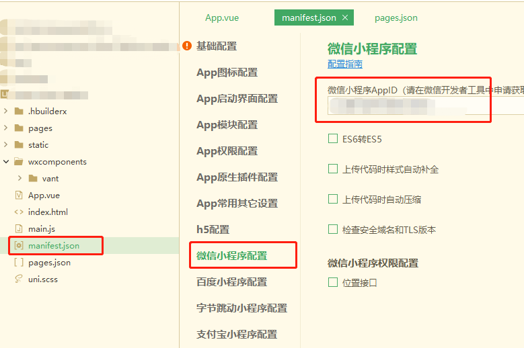524x348 pixels.
Task: Select 微信小程序配置 section
Action: click(x=232, y=255)
